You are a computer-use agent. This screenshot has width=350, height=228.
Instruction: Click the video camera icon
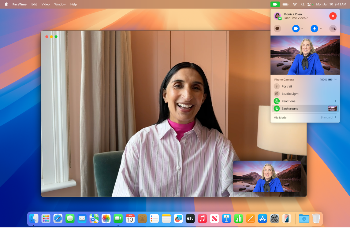click(x=295, y=28)
